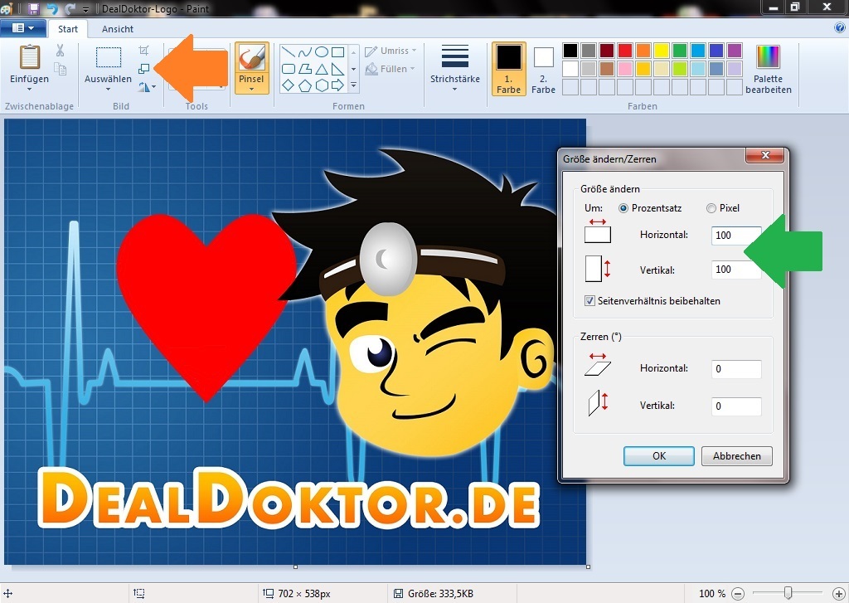Click the Zerren Horizontal degrees field
Screen dimensions: 849x603
point(736,369)
